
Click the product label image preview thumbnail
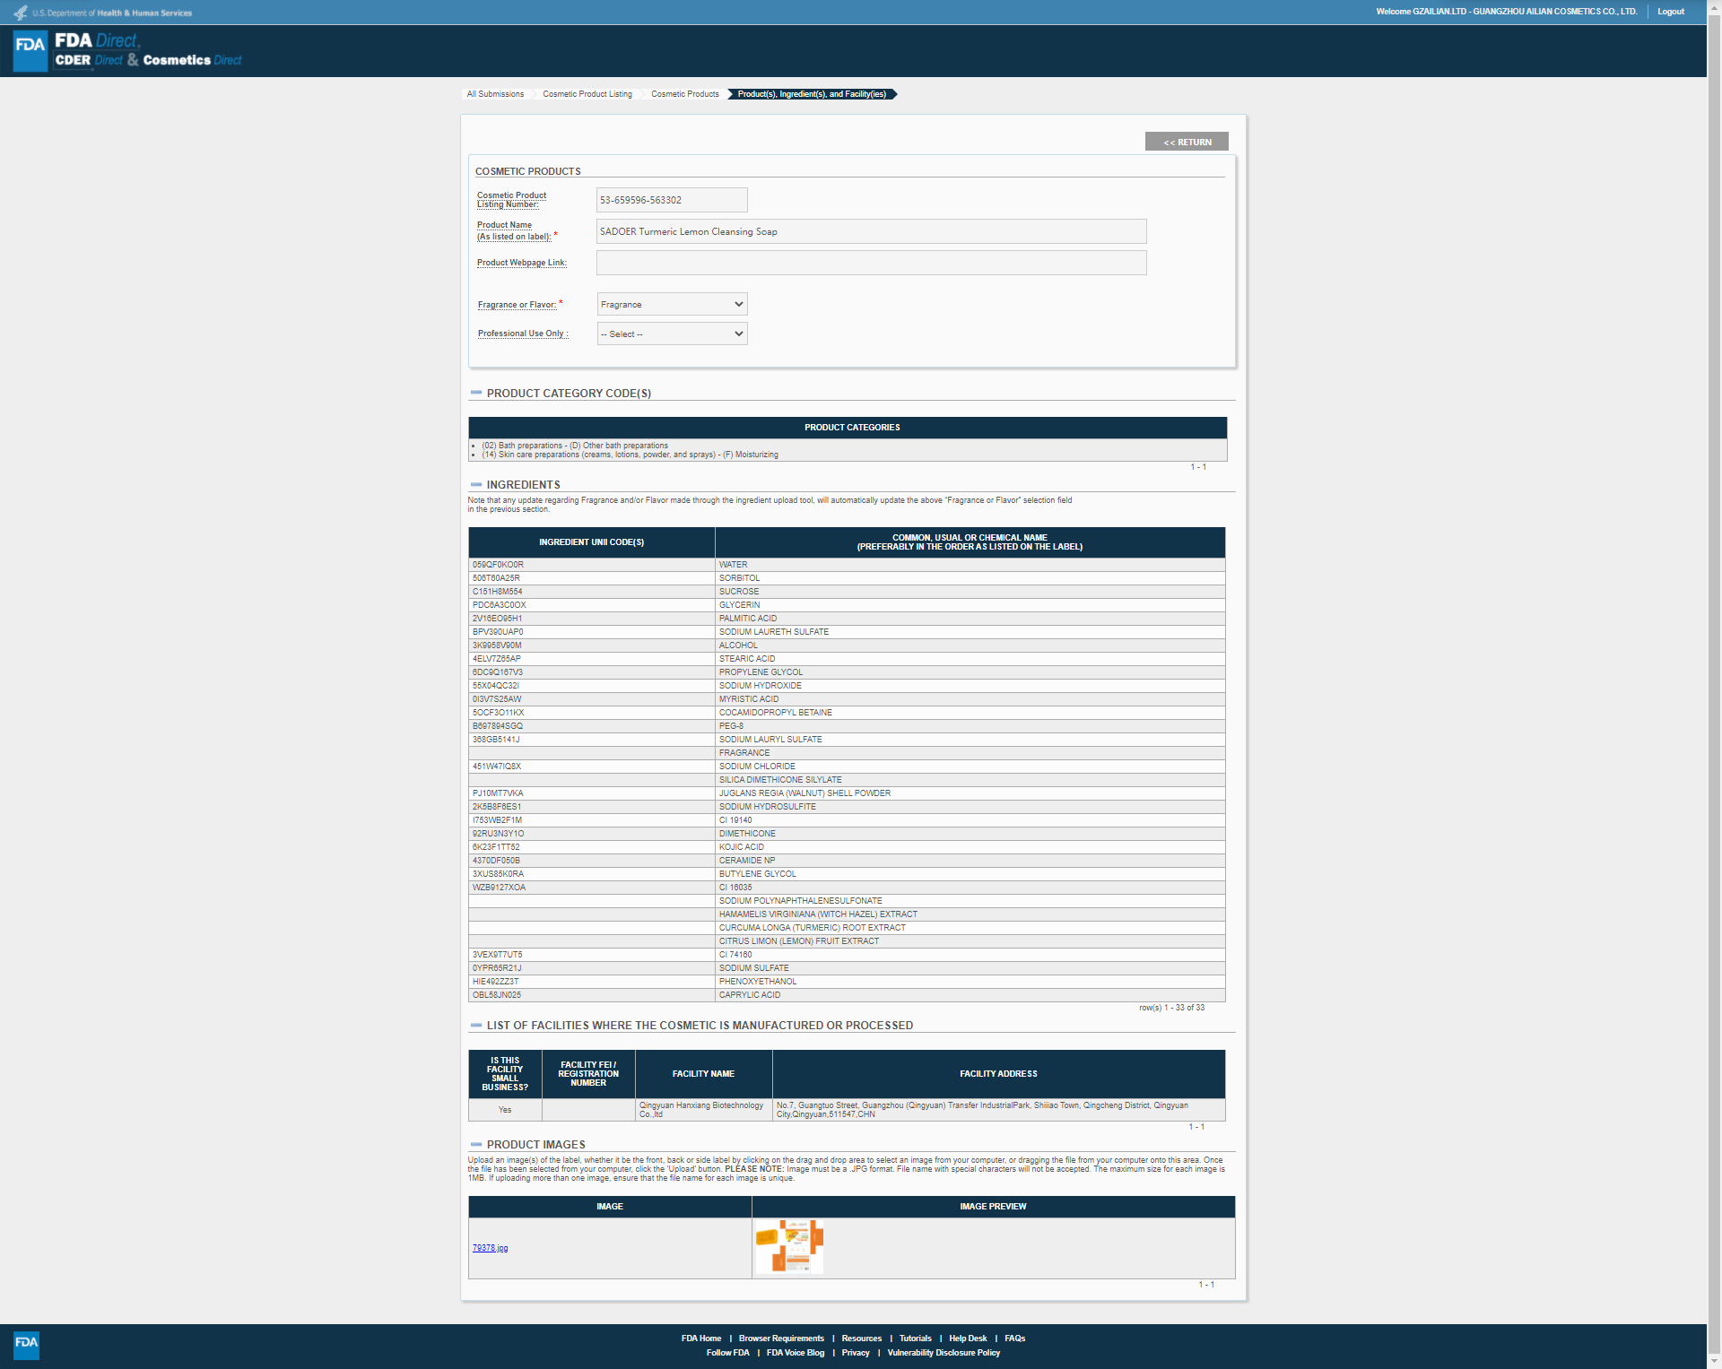(789, 1246)
